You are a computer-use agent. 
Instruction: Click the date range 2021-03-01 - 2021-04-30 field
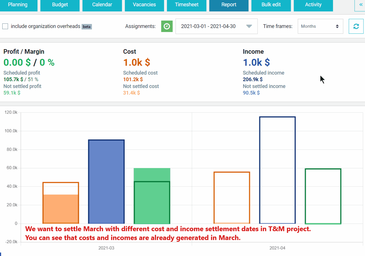click(x=216, y=26)
